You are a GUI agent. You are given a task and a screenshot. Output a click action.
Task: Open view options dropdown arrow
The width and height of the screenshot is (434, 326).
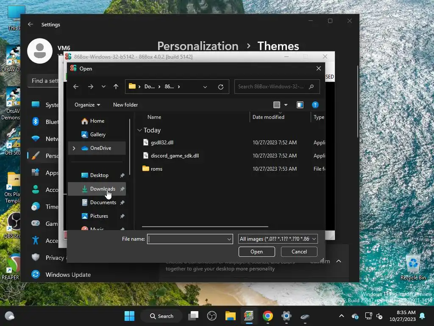click(286, 105)
